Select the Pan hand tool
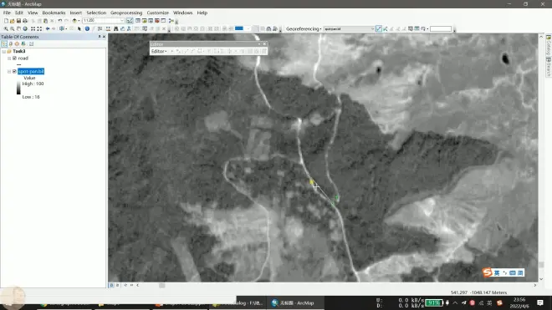This screenshot has height=310, width=552. (18, 29)
